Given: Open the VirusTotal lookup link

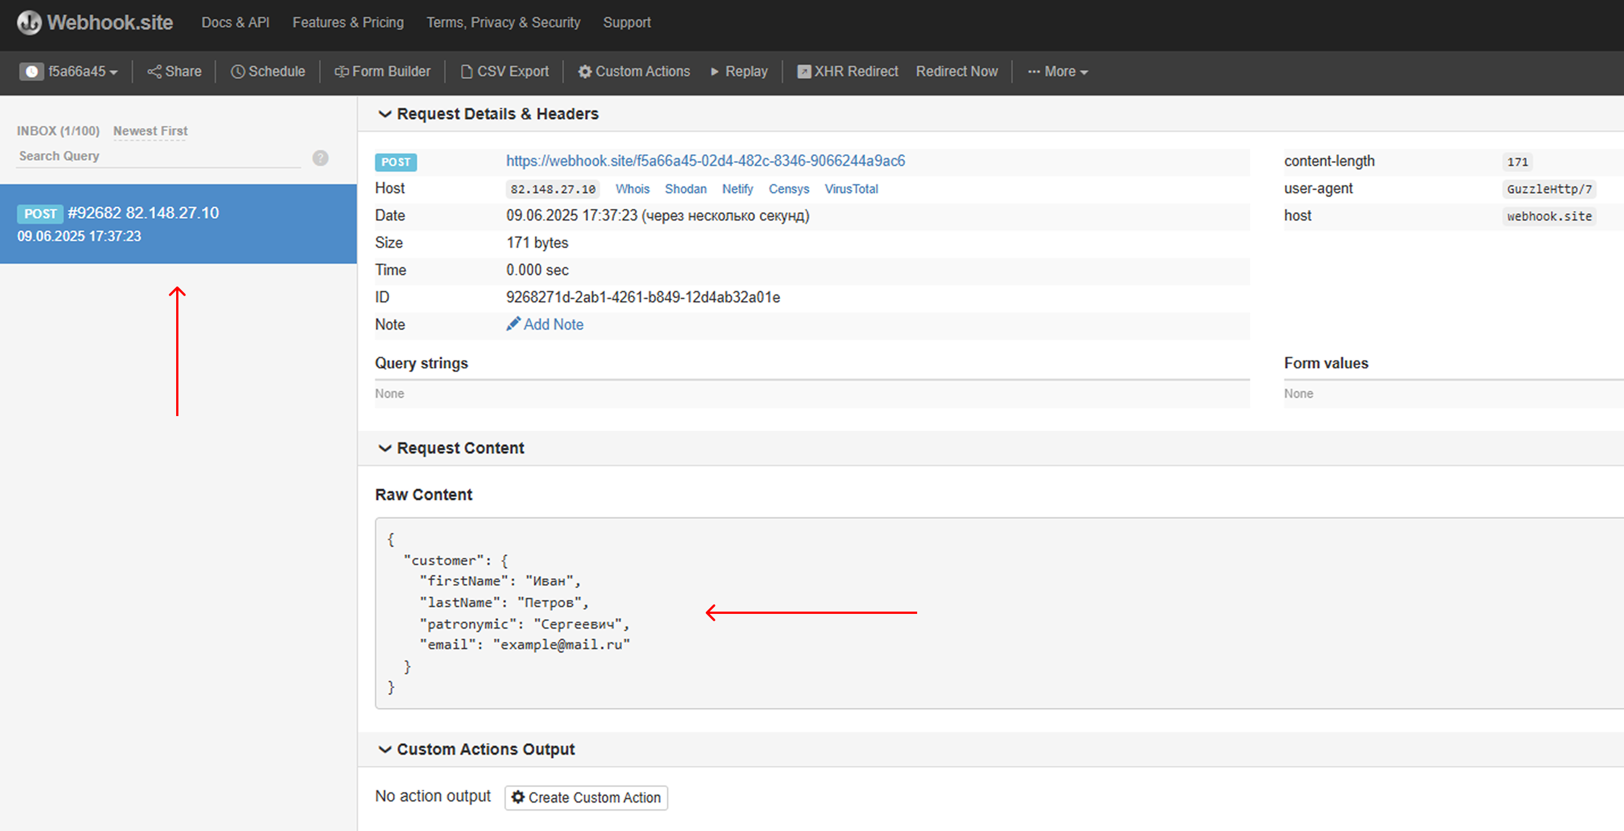Looking at the screenshot, I should 851,189.
